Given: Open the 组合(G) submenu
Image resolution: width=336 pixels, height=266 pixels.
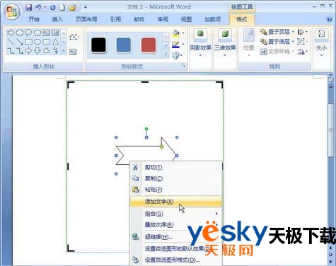Looking at the screenshot, I should click(176, 214).
